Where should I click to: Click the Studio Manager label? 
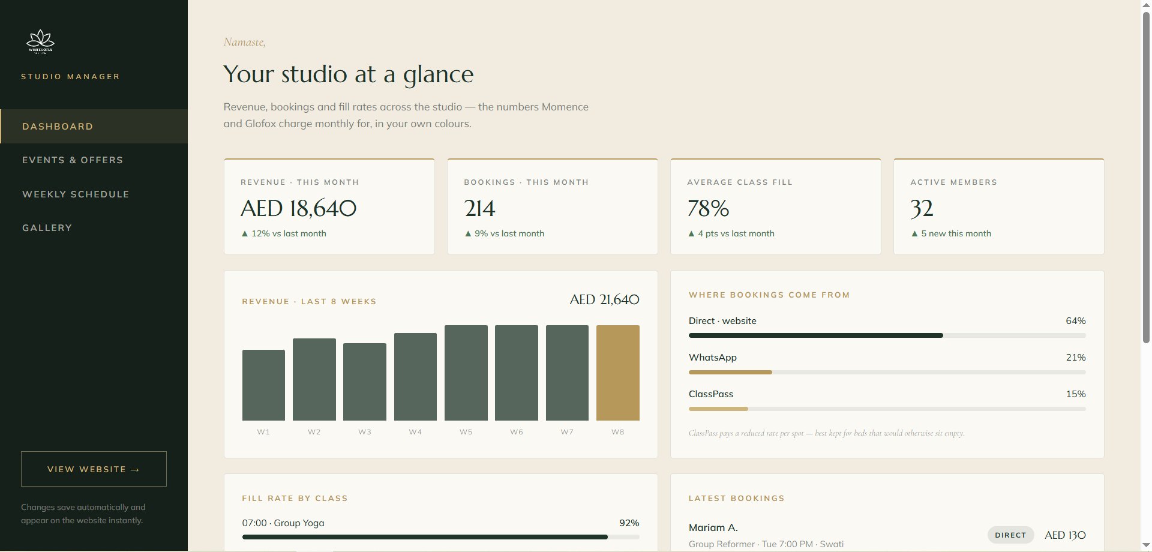[x=71, y=77]
